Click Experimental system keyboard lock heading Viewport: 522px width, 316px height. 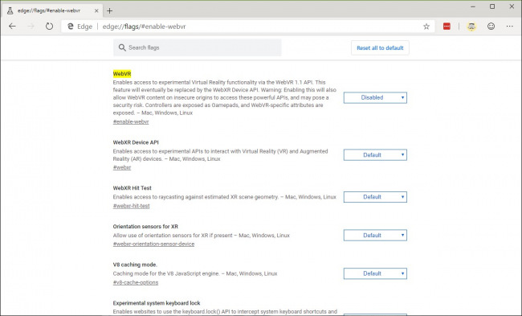pos(157,303)
